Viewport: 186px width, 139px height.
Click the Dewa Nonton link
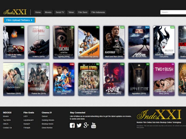pos(47,128)
